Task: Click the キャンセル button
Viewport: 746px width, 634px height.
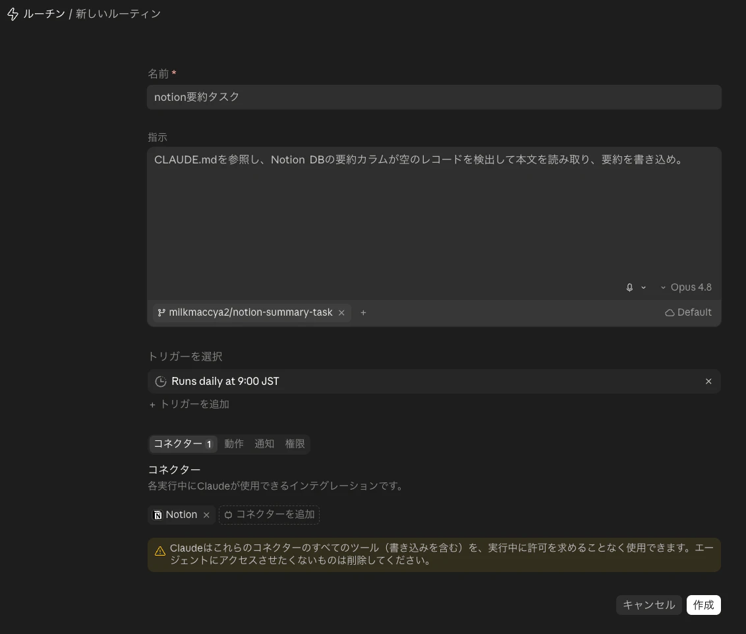Action: click(x=648, y=605)
